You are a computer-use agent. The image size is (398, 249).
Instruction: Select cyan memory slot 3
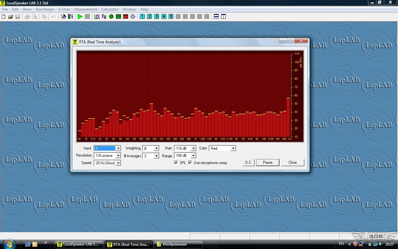[x=156, y=16]
